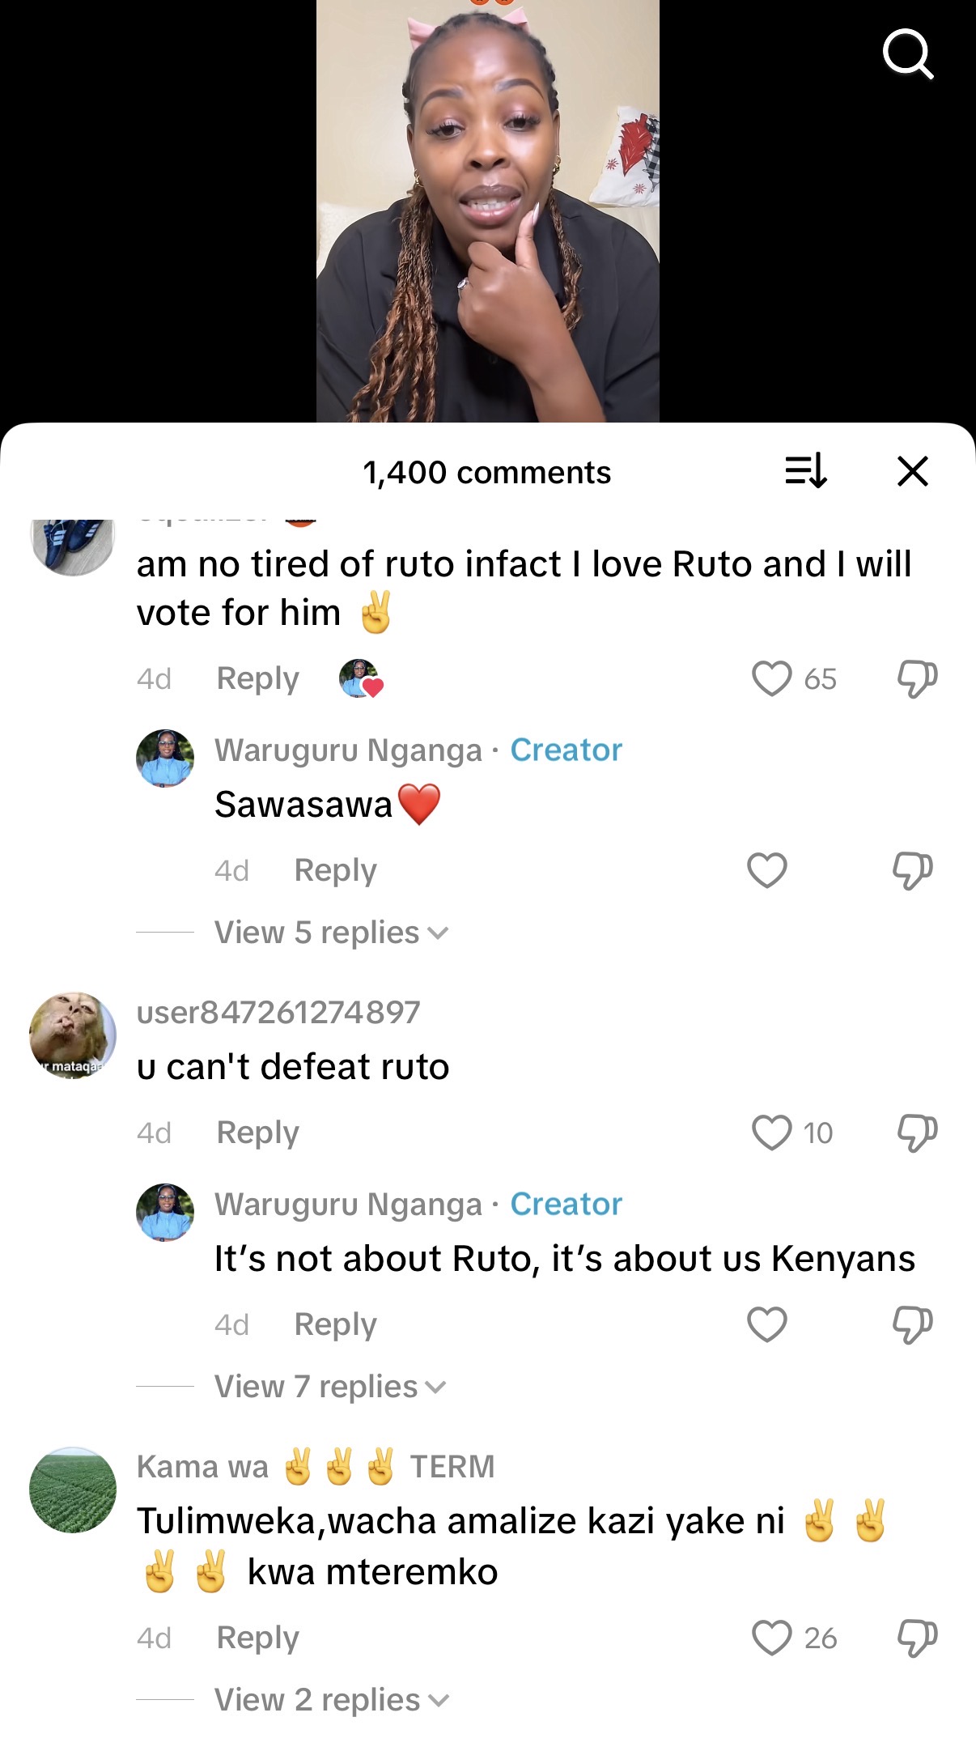Viewport: 976px width, 1751px height.
Task: Open search with the magnifier icon
Action: [907, 53]
